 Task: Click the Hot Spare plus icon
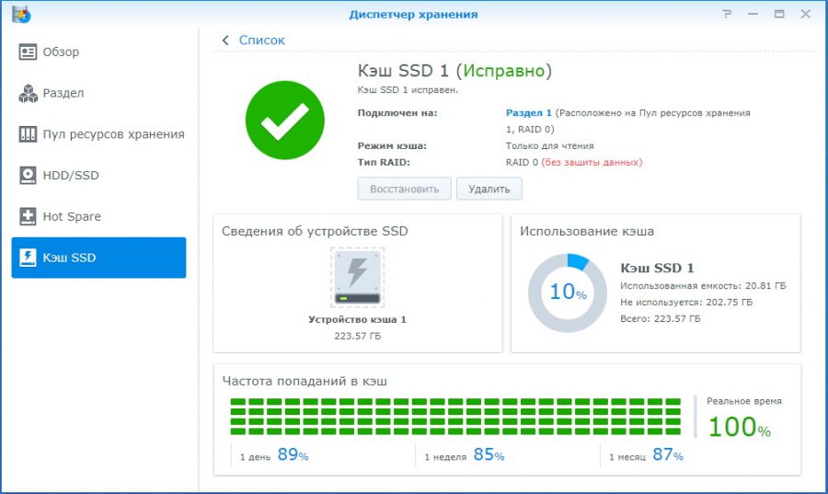[x=28, y=216]
